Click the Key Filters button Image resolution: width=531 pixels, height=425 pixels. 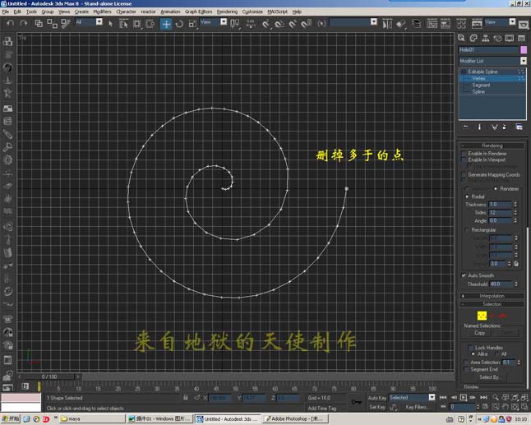point(417,407)
